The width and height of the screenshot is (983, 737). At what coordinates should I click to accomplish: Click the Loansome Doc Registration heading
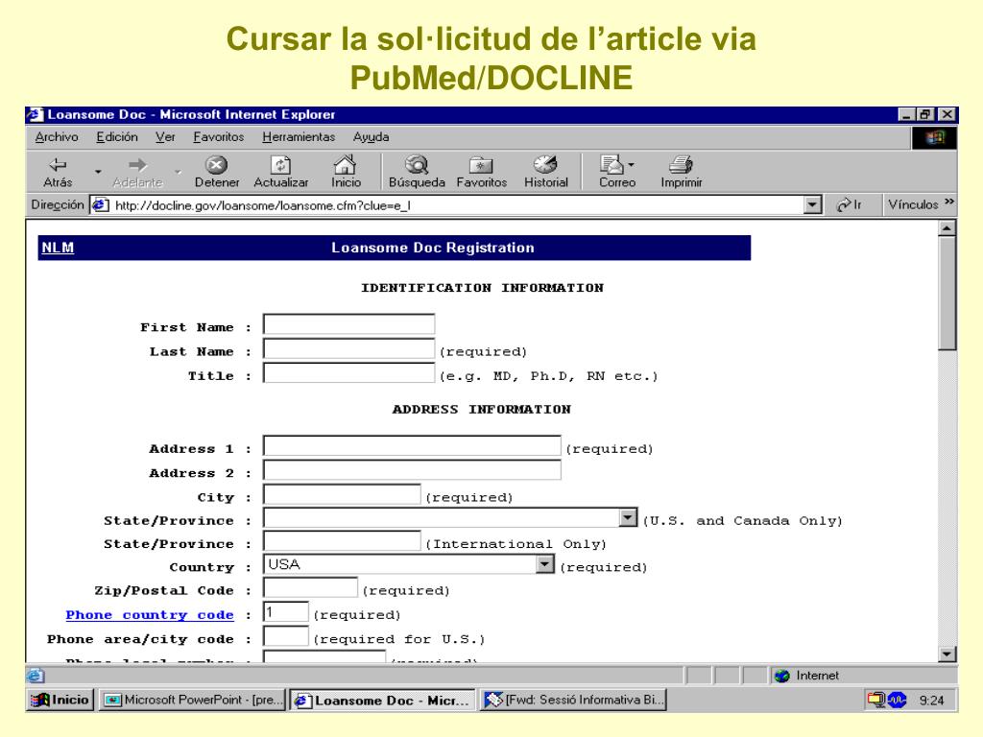433,248
